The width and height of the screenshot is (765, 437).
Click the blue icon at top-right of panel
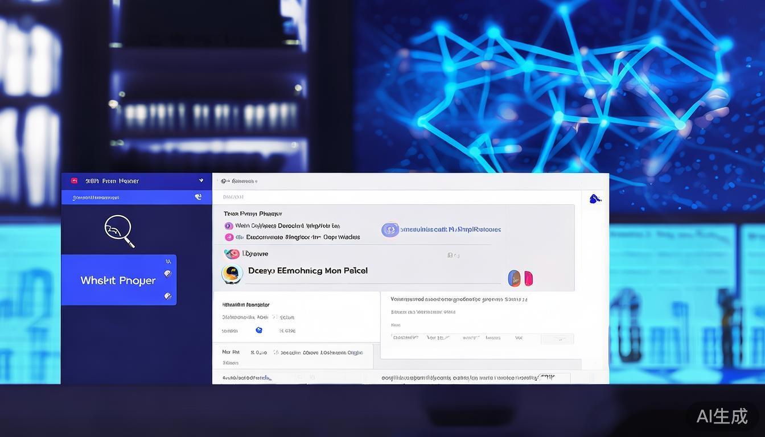pyautogui.click(x=595, y=199)
